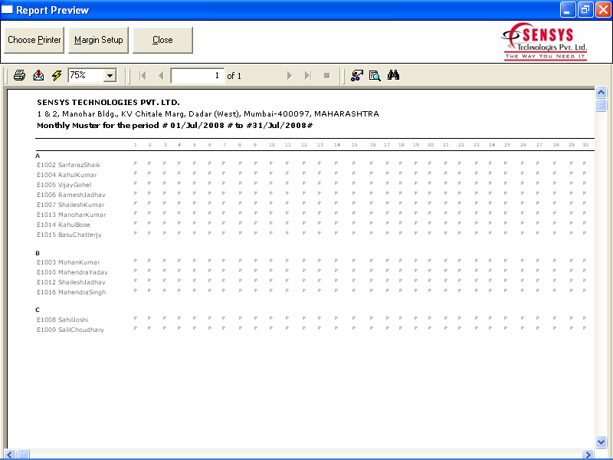Open Margin Setup
Screen dimensions: 613x460
(x=99, y=40)
